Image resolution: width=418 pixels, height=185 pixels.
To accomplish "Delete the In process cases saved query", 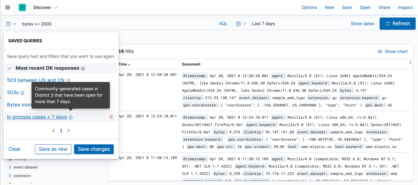I will [x=111, y=117].
